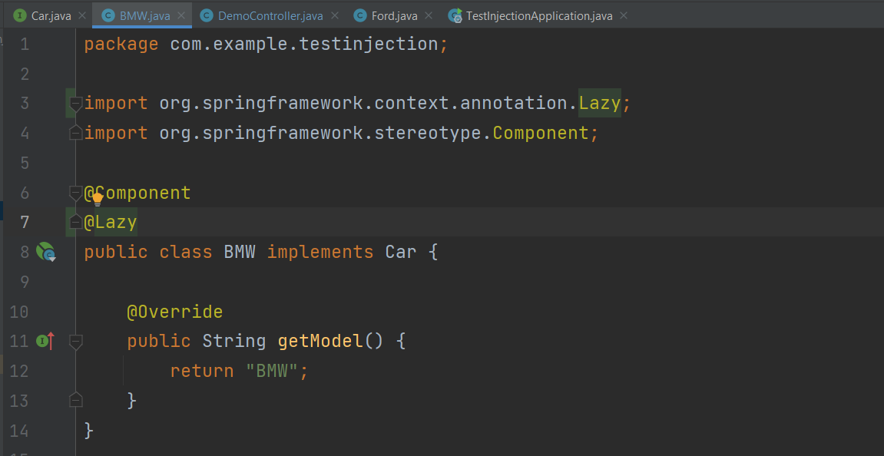Click line number 1 in the gutter

[x=25, y=45]
